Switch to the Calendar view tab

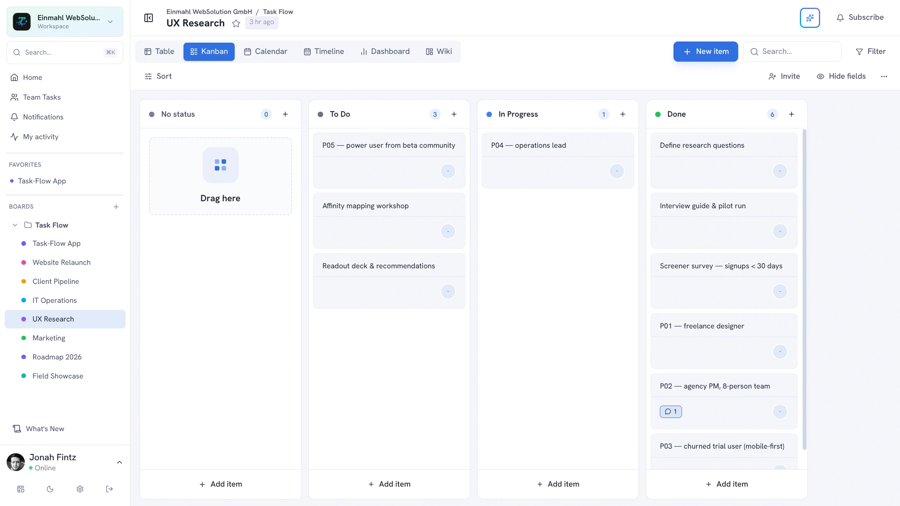tap(265, 52)
